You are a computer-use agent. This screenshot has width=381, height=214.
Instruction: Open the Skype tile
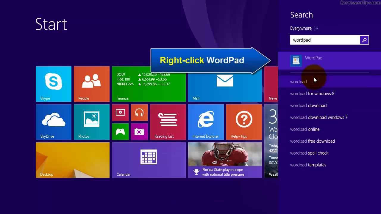[54, 84]
